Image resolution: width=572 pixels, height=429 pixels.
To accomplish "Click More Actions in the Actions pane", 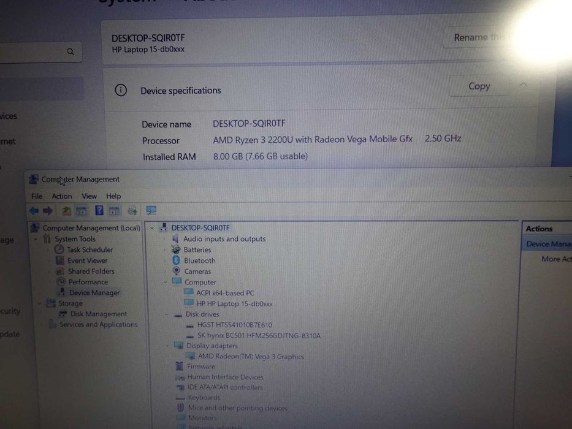I will (556, 259).
